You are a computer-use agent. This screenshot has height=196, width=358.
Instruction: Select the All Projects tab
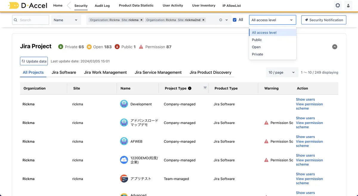point(33,72)
